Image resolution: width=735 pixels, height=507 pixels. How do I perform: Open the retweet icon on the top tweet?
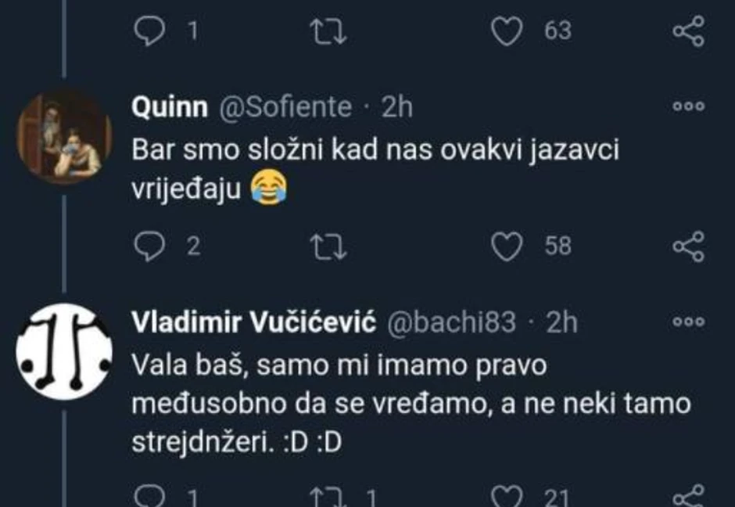pyautogui.click(x=329, y=30)
